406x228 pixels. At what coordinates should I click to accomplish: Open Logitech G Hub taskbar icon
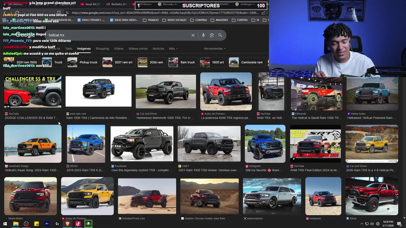coord(57,224)
